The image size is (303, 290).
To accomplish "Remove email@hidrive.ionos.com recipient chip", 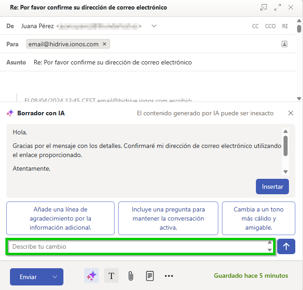I will point(104,44).
